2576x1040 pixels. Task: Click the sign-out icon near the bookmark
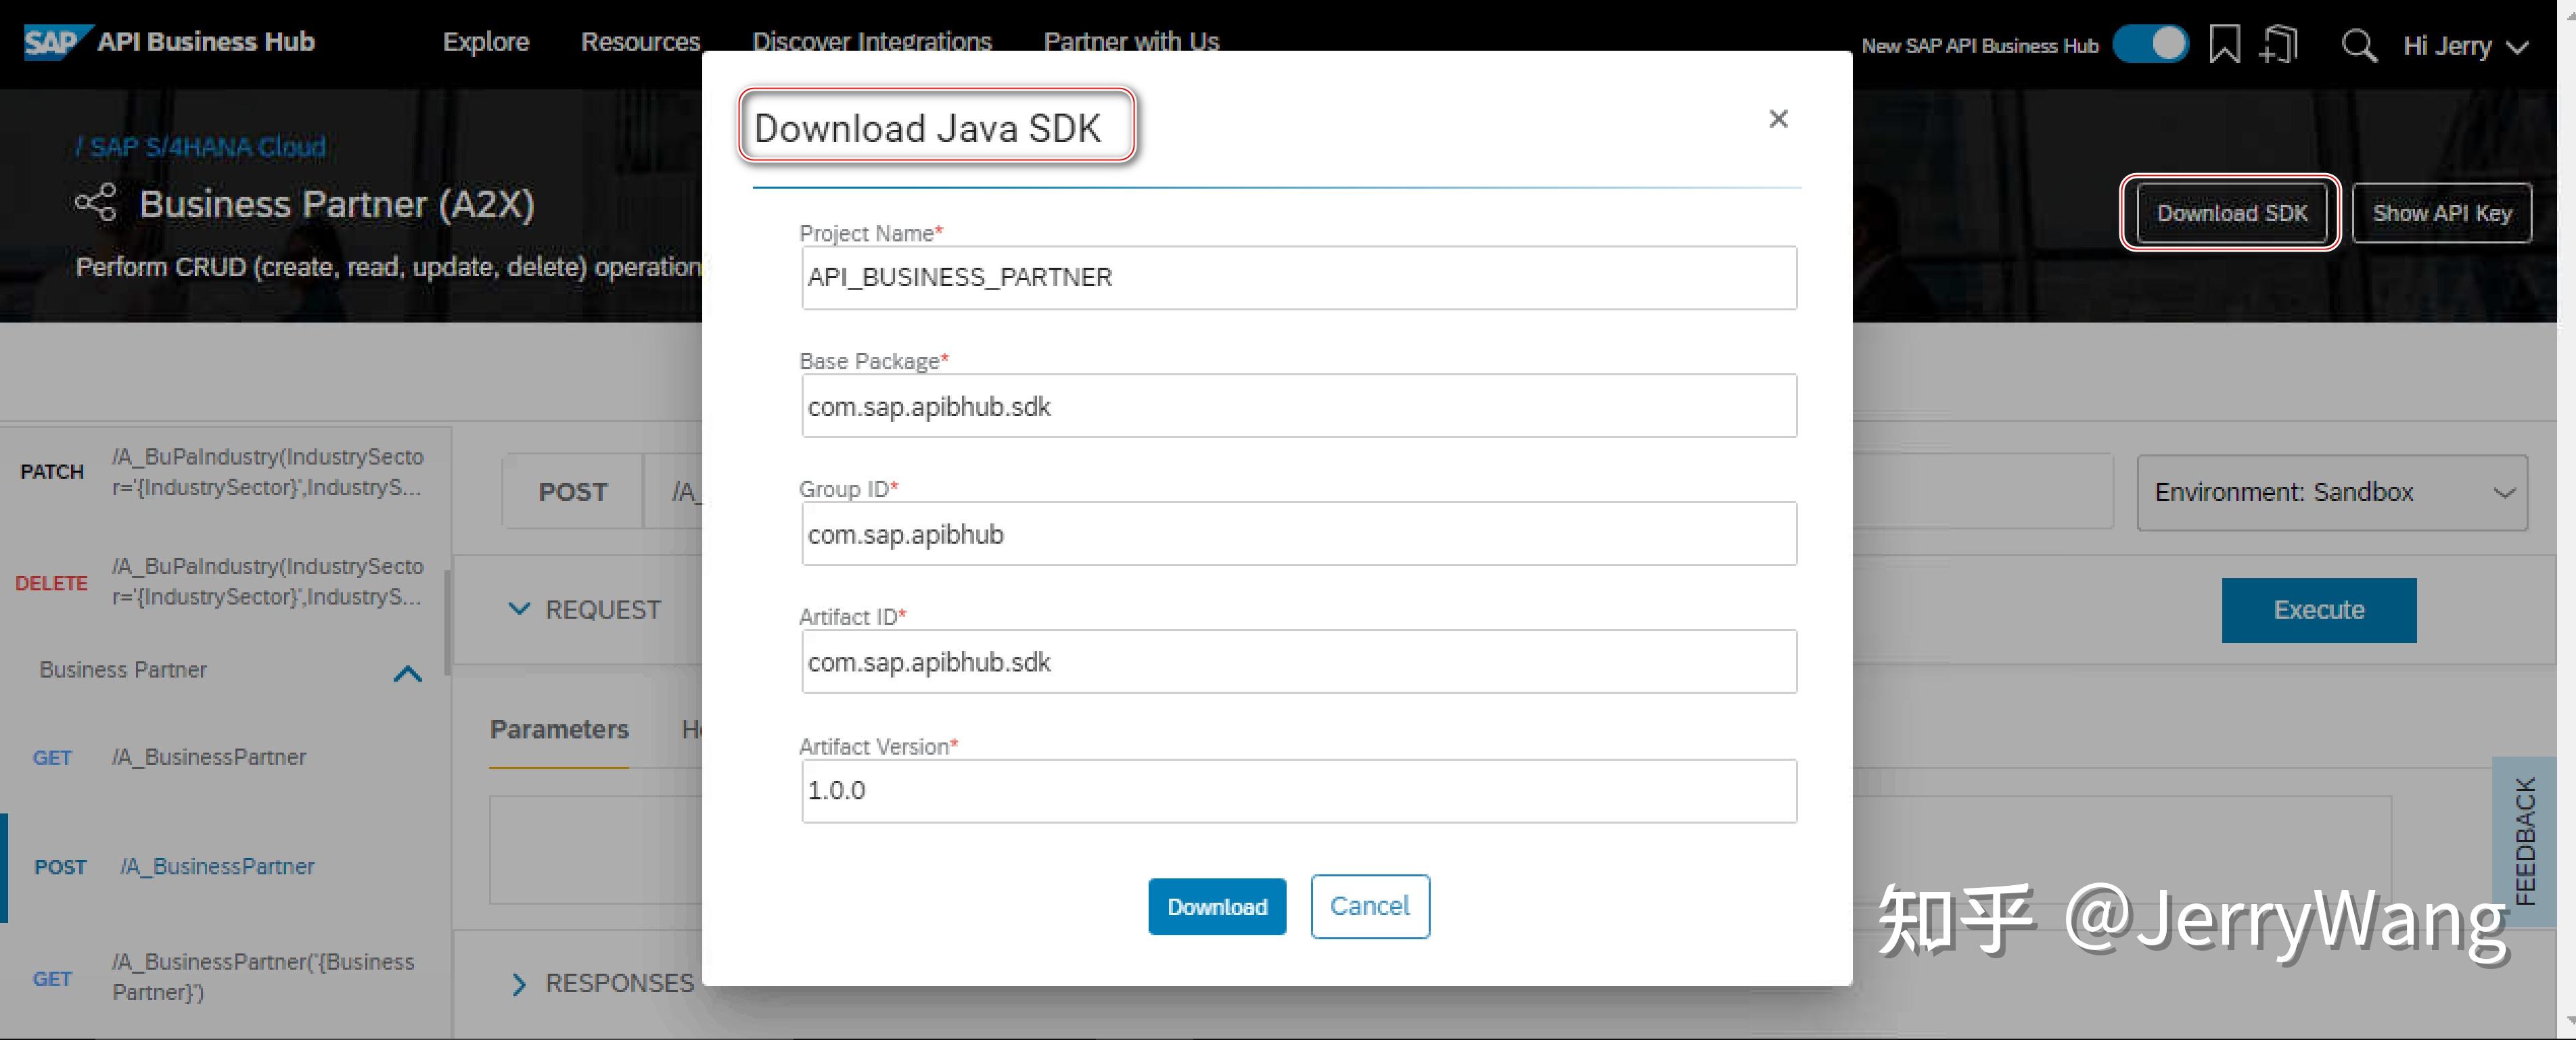pos(2280,45)
